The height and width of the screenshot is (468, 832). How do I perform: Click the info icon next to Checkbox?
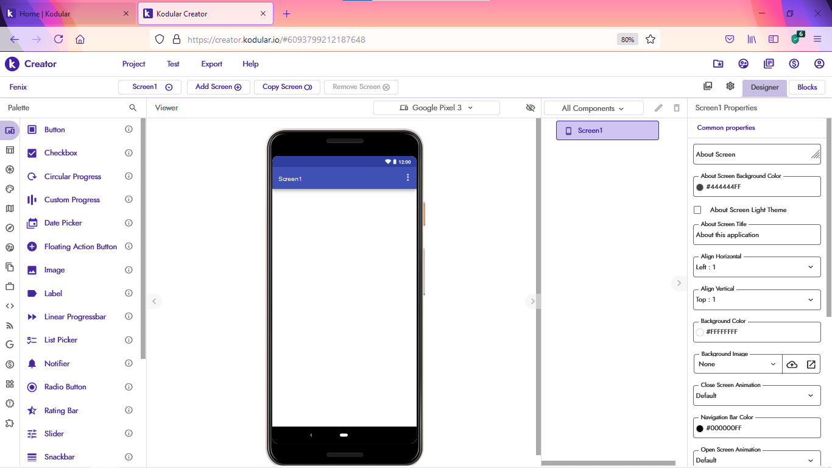coord(129,153)
